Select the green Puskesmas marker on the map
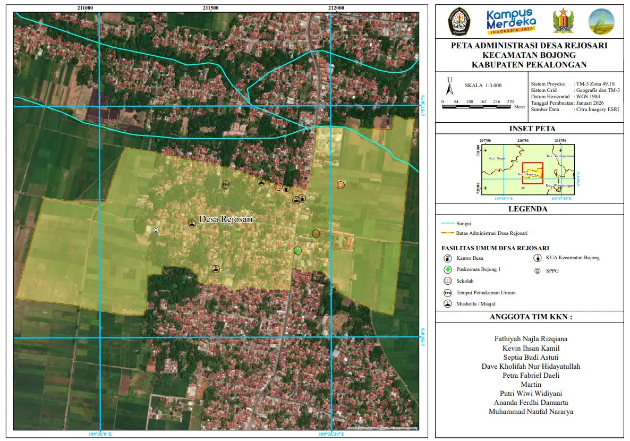This screenshot has height=441, width=630. (298, 250)
